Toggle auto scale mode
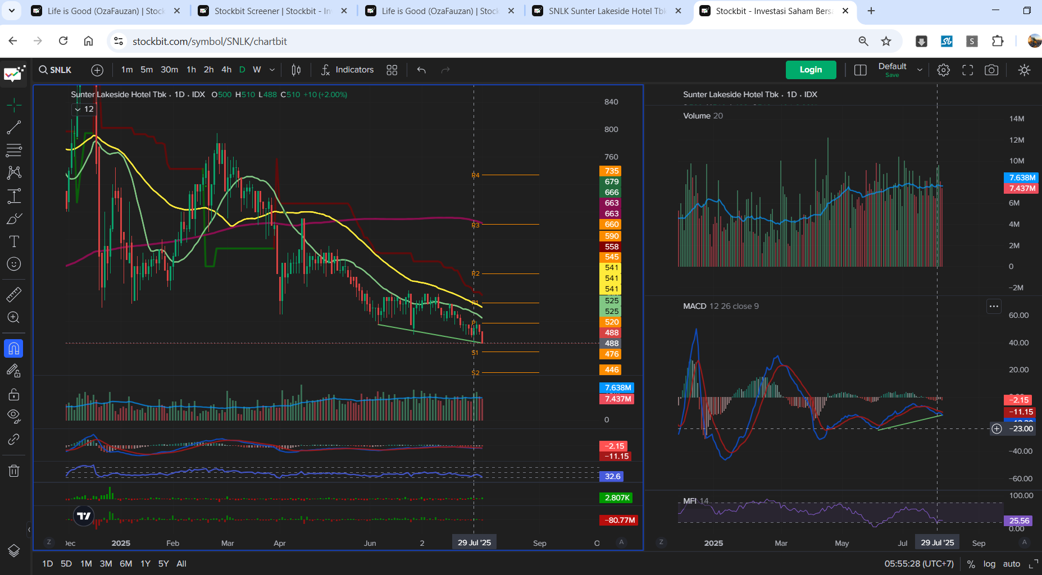The image size is (1042, 575). [1012, 564]
